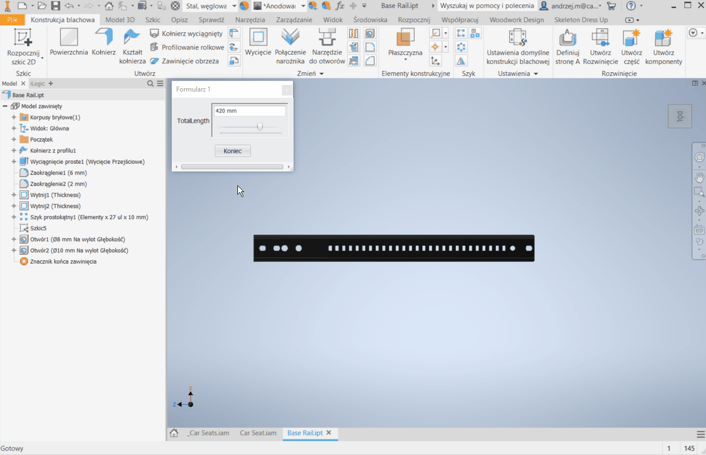
Task: Click the TotalLength 420 mm input field
Action: (x=250, y=111)
